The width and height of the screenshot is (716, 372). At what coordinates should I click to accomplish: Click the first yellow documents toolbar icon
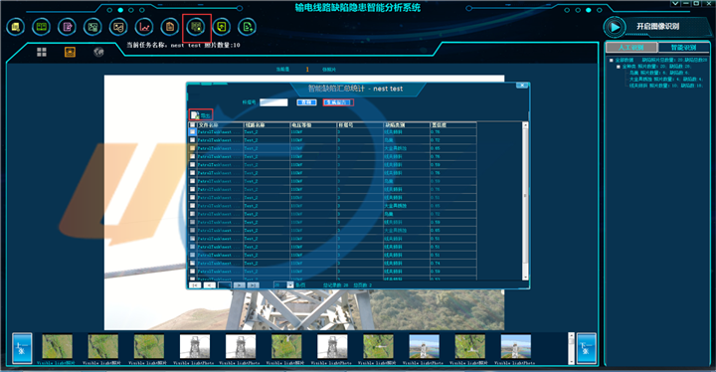point(16,27)
